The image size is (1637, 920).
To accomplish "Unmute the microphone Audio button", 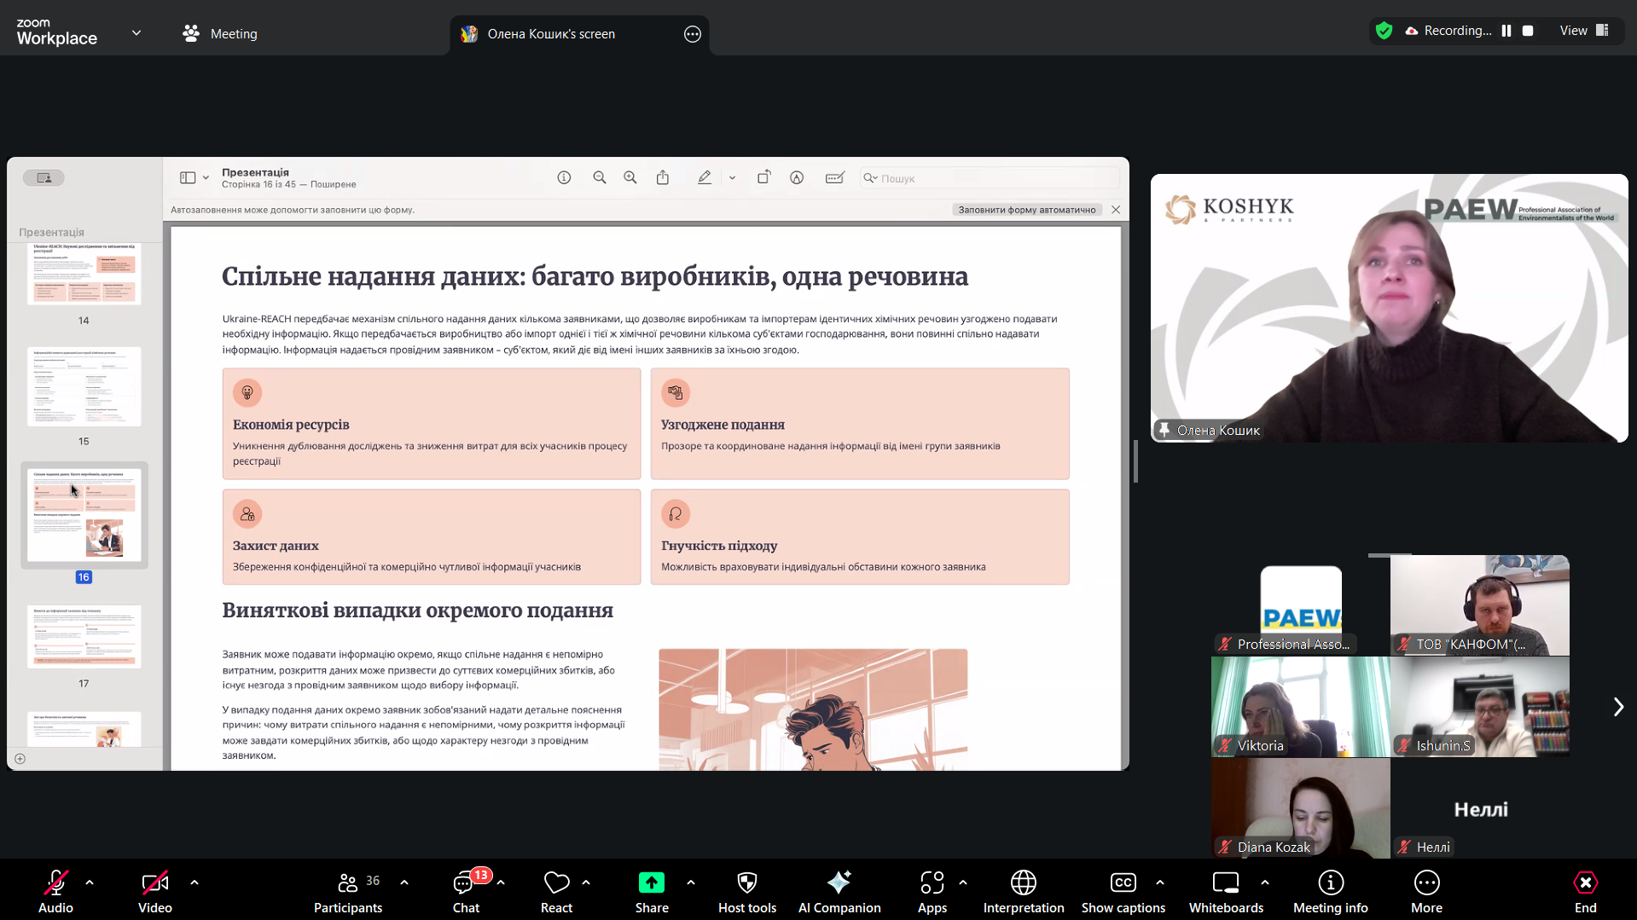I will (x=55, y=891).
